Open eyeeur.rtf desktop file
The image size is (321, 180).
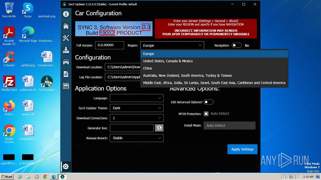[28, 108]
